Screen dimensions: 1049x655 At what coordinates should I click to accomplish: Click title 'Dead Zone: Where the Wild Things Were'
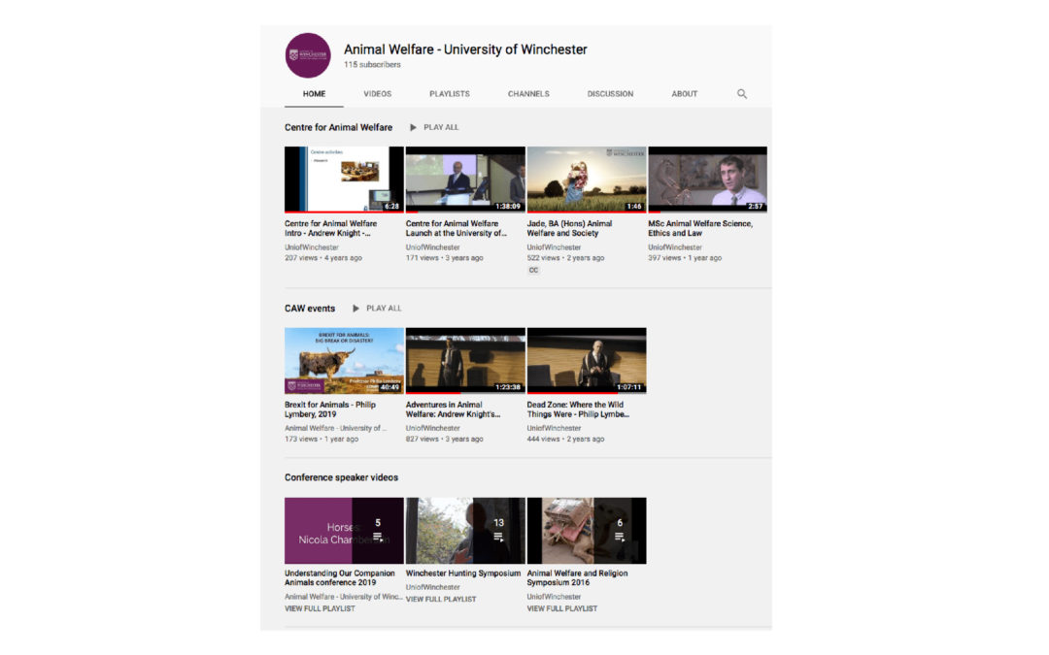click(x=578, y=409)
